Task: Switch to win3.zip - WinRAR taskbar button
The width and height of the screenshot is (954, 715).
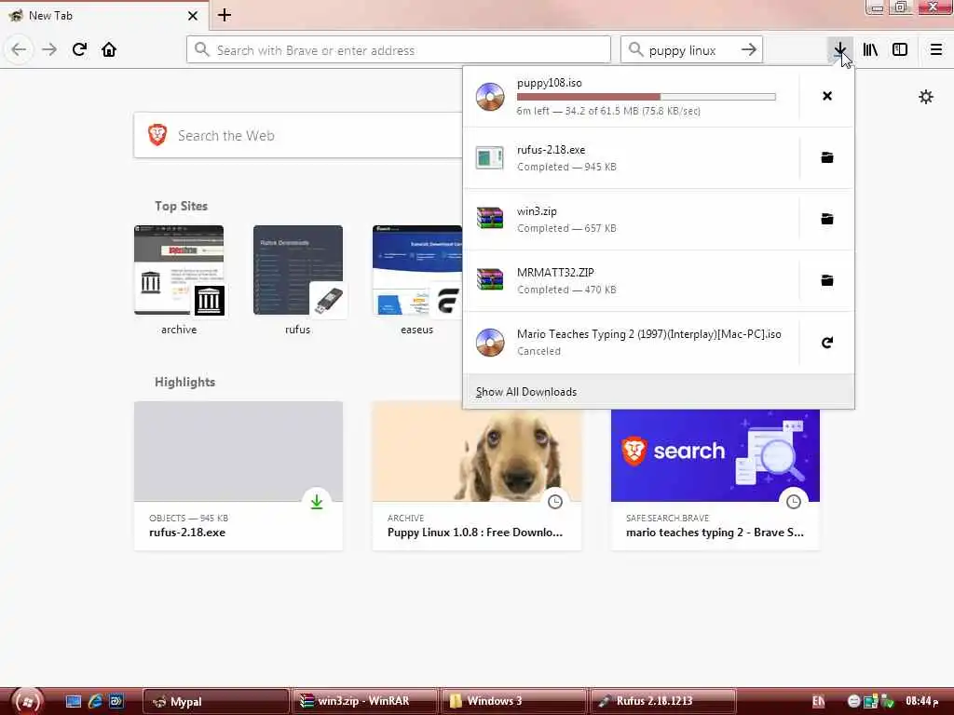Action: [365, 701]
